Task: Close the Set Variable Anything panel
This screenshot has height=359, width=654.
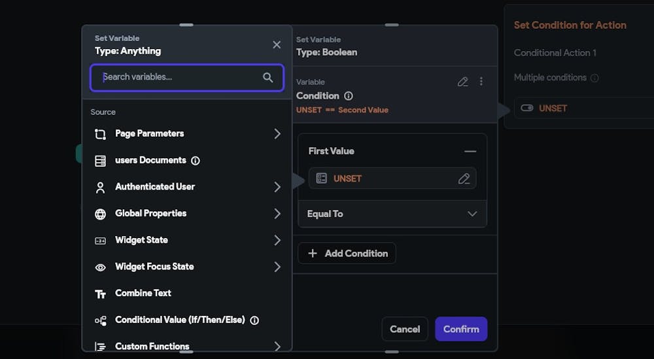Action: pos(277,44)
